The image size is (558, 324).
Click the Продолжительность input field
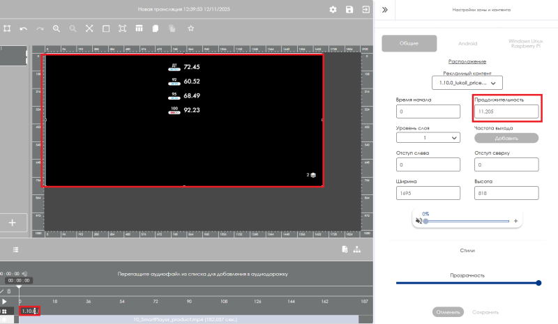click(506, 111)
